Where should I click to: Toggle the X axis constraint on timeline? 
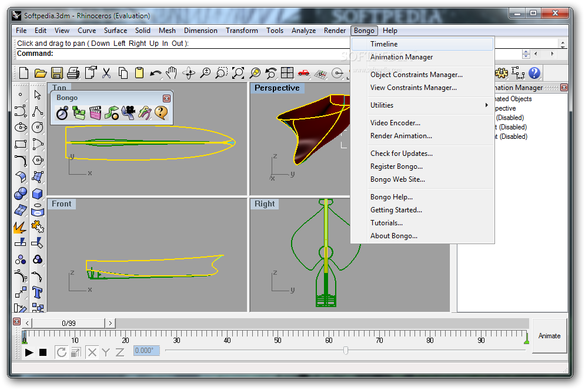(x=92, y=352)
